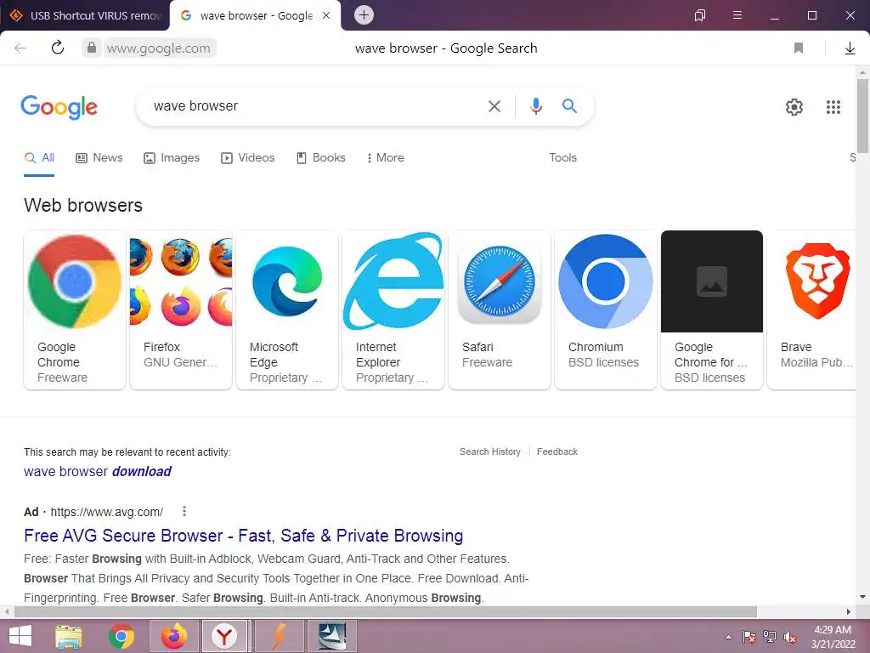Image resolution: width=870 pixels, height=653 pixels.
Task: Switch to News results tab
Action: point(99,157)
